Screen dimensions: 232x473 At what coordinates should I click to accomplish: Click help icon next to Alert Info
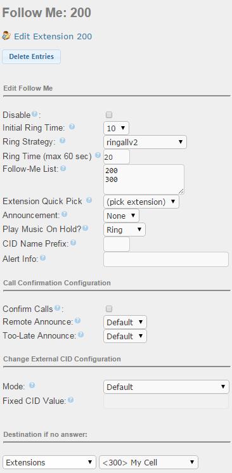[x=43, y=257]
